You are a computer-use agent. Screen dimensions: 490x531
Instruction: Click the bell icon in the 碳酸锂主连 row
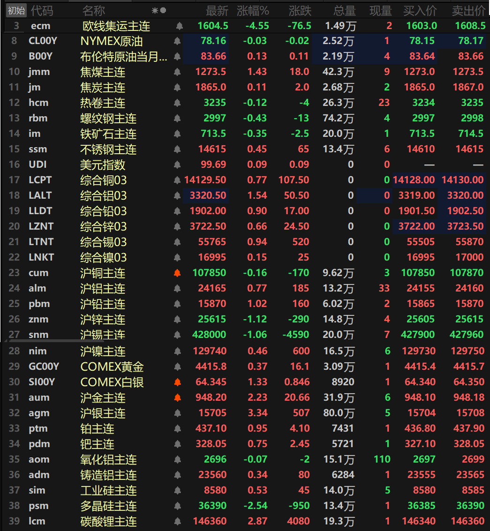177,522
